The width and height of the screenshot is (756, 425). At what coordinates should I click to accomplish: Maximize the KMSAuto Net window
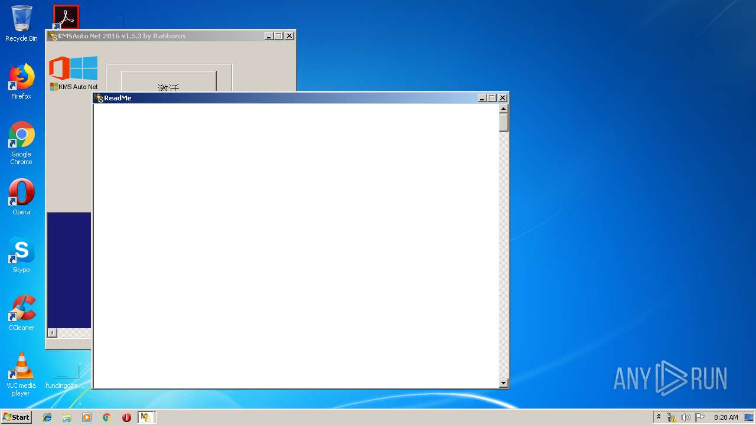278,36
